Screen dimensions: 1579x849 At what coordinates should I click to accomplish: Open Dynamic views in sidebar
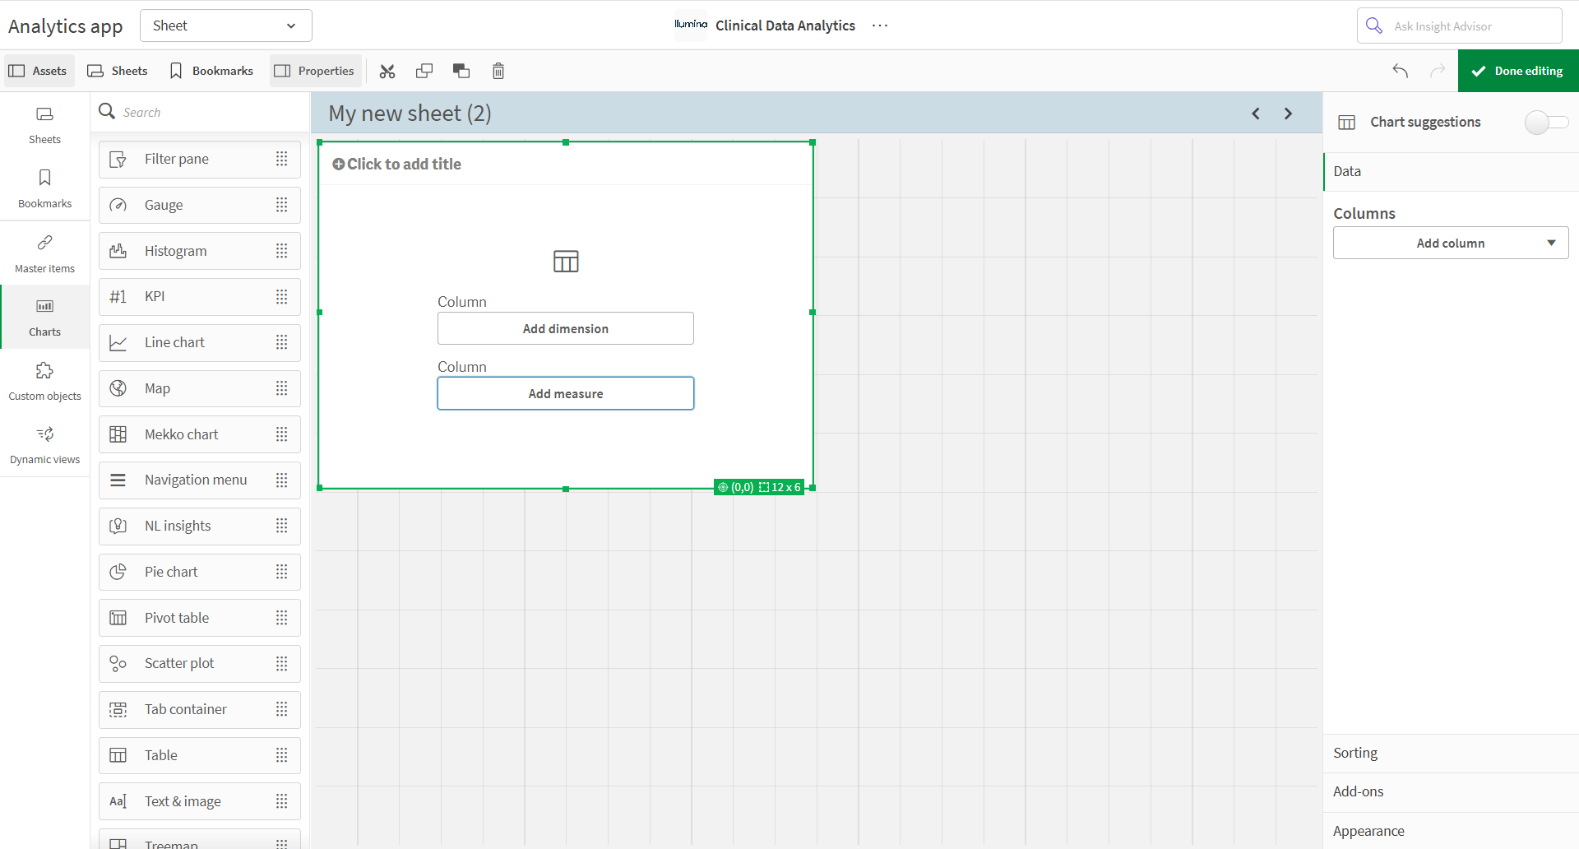(x=44, y=445)
